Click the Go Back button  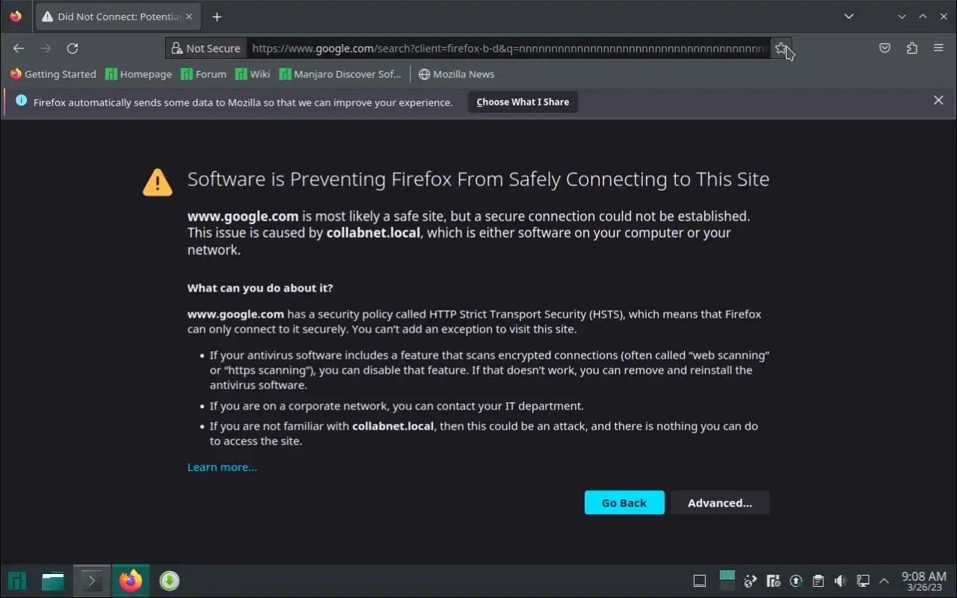point(624,502)
